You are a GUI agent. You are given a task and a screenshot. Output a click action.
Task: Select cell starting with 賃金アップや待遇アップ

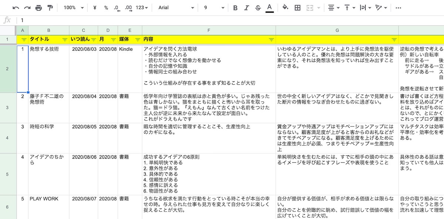(337, 138)
